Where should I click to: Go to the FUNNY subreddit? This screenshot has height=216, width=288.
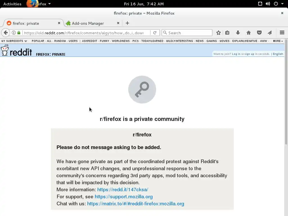(x=105, y=41)
